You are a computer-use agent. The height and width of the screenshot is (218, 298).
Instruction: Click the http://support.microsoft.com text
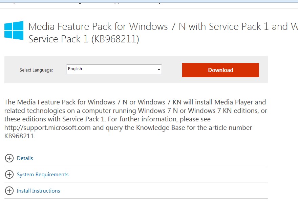pyautogui.click(x=47, y=127)
